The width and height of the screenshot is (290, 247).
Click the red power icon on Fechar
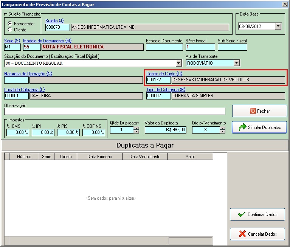click(x=253, y=111)
